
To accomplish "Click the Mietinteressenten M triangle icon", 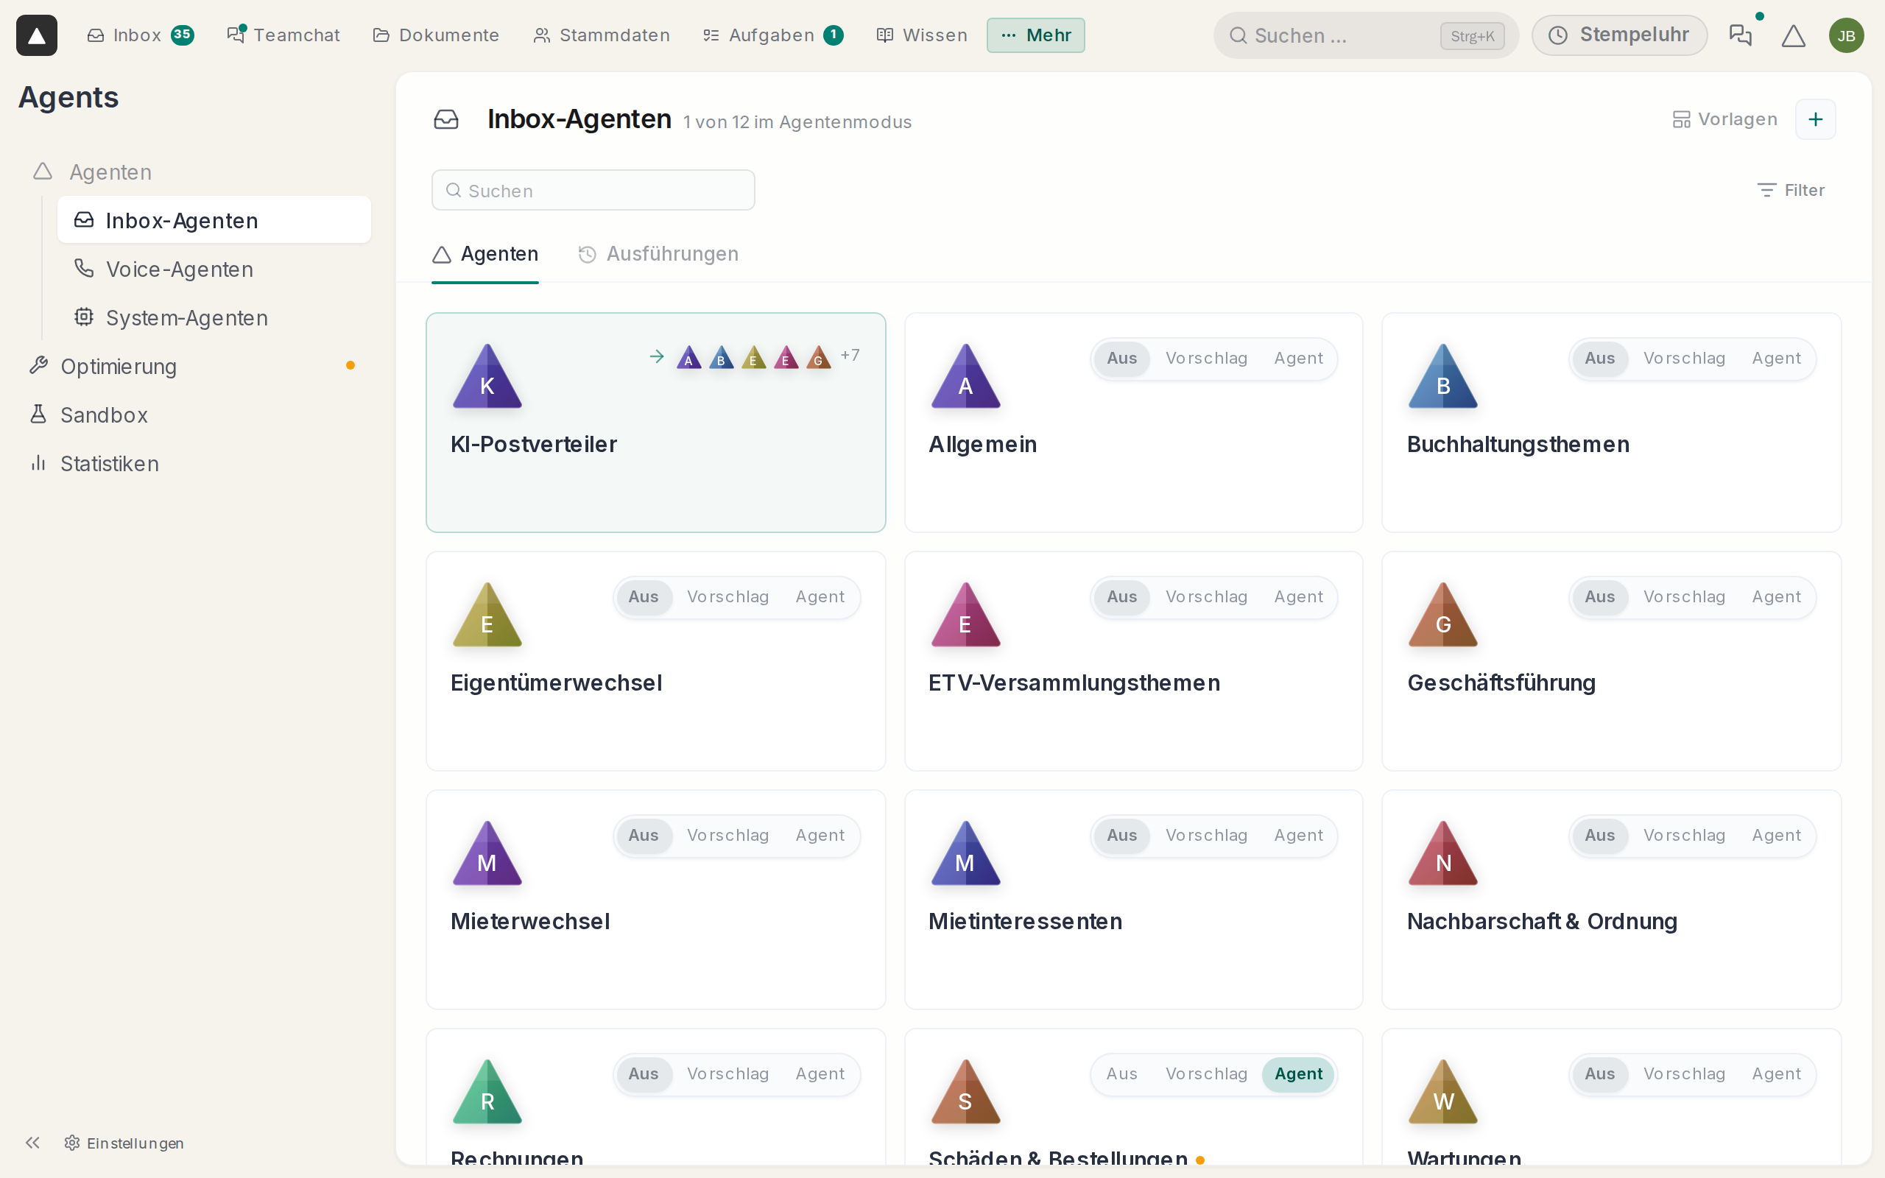I will pos(965,853).
